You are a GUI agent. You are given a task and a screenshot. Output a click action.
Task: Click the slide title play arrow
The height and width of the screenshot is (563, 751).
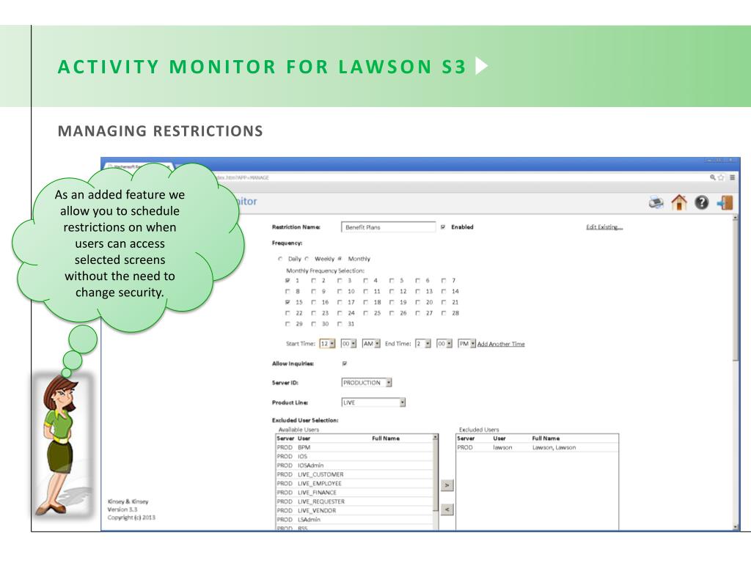(481, 65)
